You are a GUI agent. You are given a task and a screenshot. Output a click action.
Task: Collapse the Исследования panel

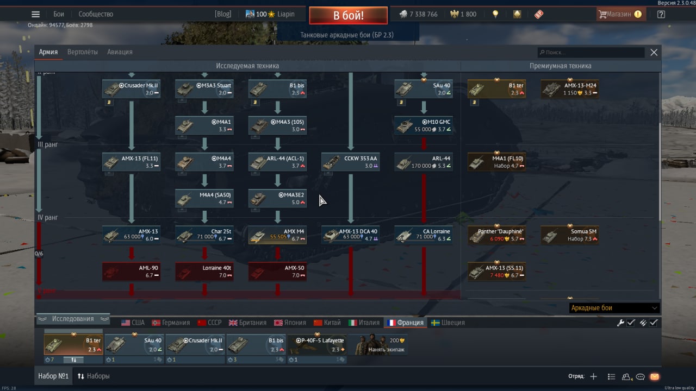coord(73,319)
